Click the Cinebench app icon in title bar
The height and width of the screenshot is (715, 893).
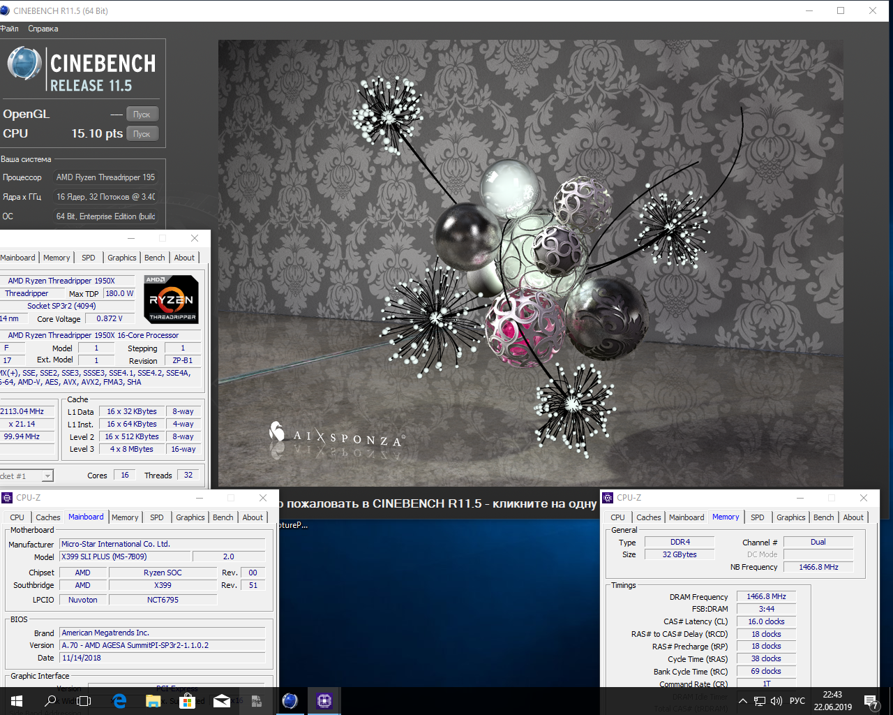pyautogui.click(x=4, y=10)
